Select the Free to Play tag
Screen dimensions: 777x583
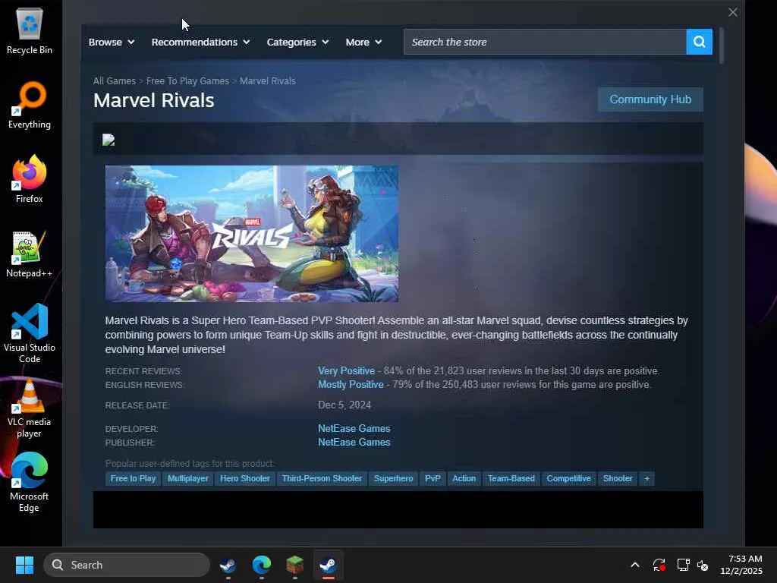pos(133,478)
